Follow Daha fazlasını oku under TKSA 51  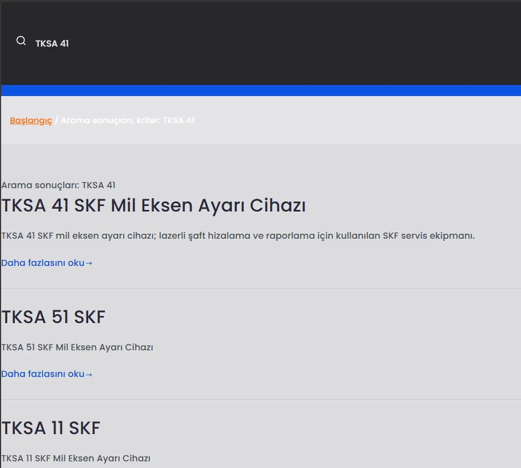[x=47, y=374]
